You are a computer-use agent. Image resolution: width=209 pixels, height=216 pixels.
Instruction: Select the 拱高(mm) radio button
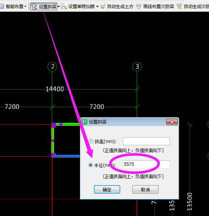tap(91, 141)
